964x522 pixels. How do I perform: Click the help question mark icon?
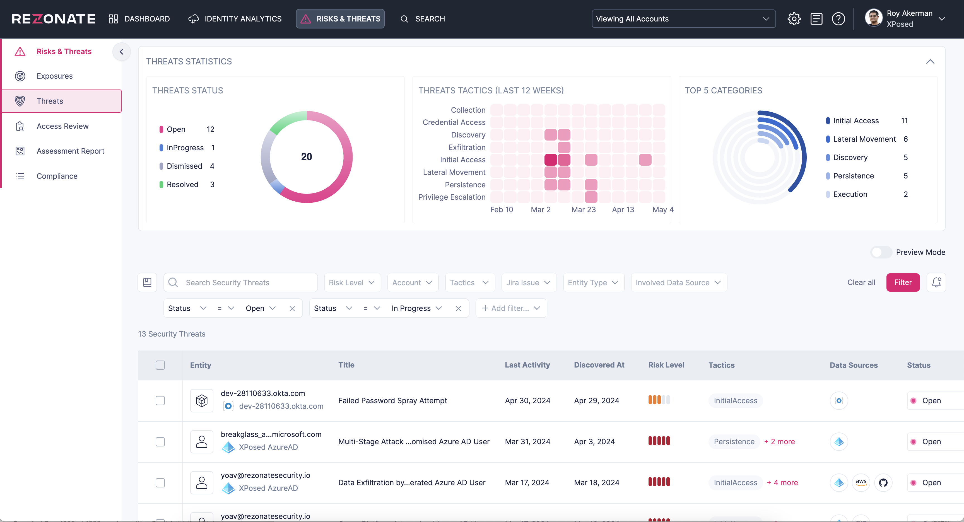point(838,19)
